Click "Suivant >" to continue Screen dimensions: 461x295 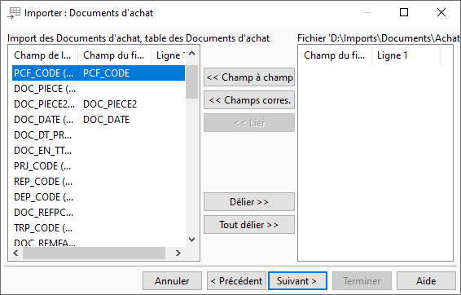point(297,281)
